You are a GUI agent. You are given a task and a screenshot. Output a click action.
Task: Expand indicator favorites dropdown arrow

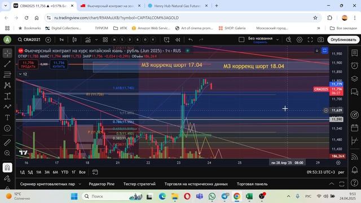(x=96, y=39)
